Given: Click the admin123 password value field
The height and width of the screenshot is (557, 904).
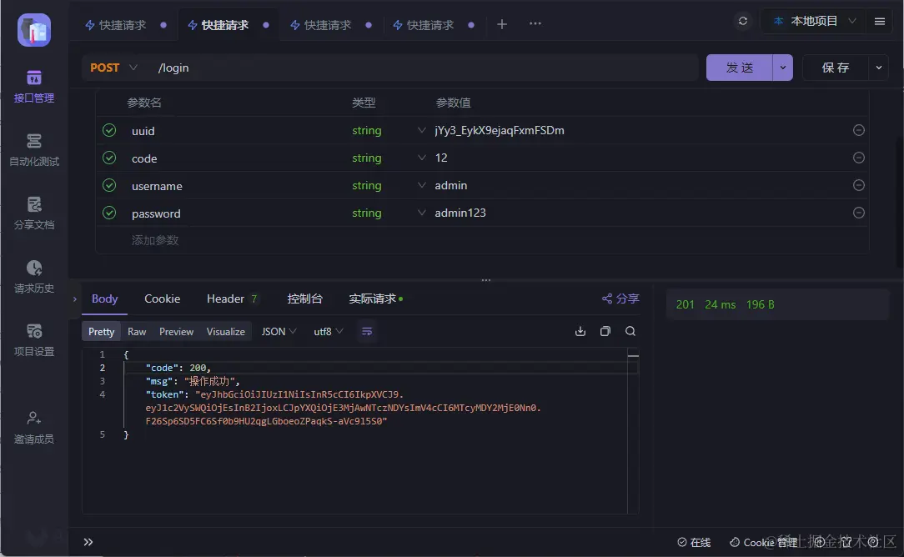Looking at the screenshot, I should (460, 213).
